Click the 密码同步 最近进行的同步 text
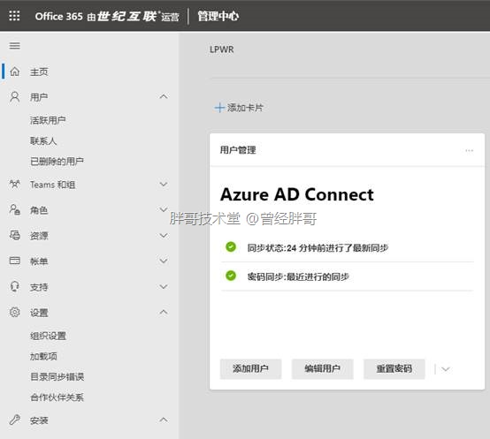 (298, 276)
